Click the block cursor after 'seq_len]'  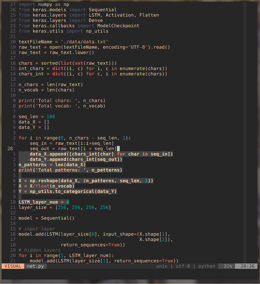118,149
